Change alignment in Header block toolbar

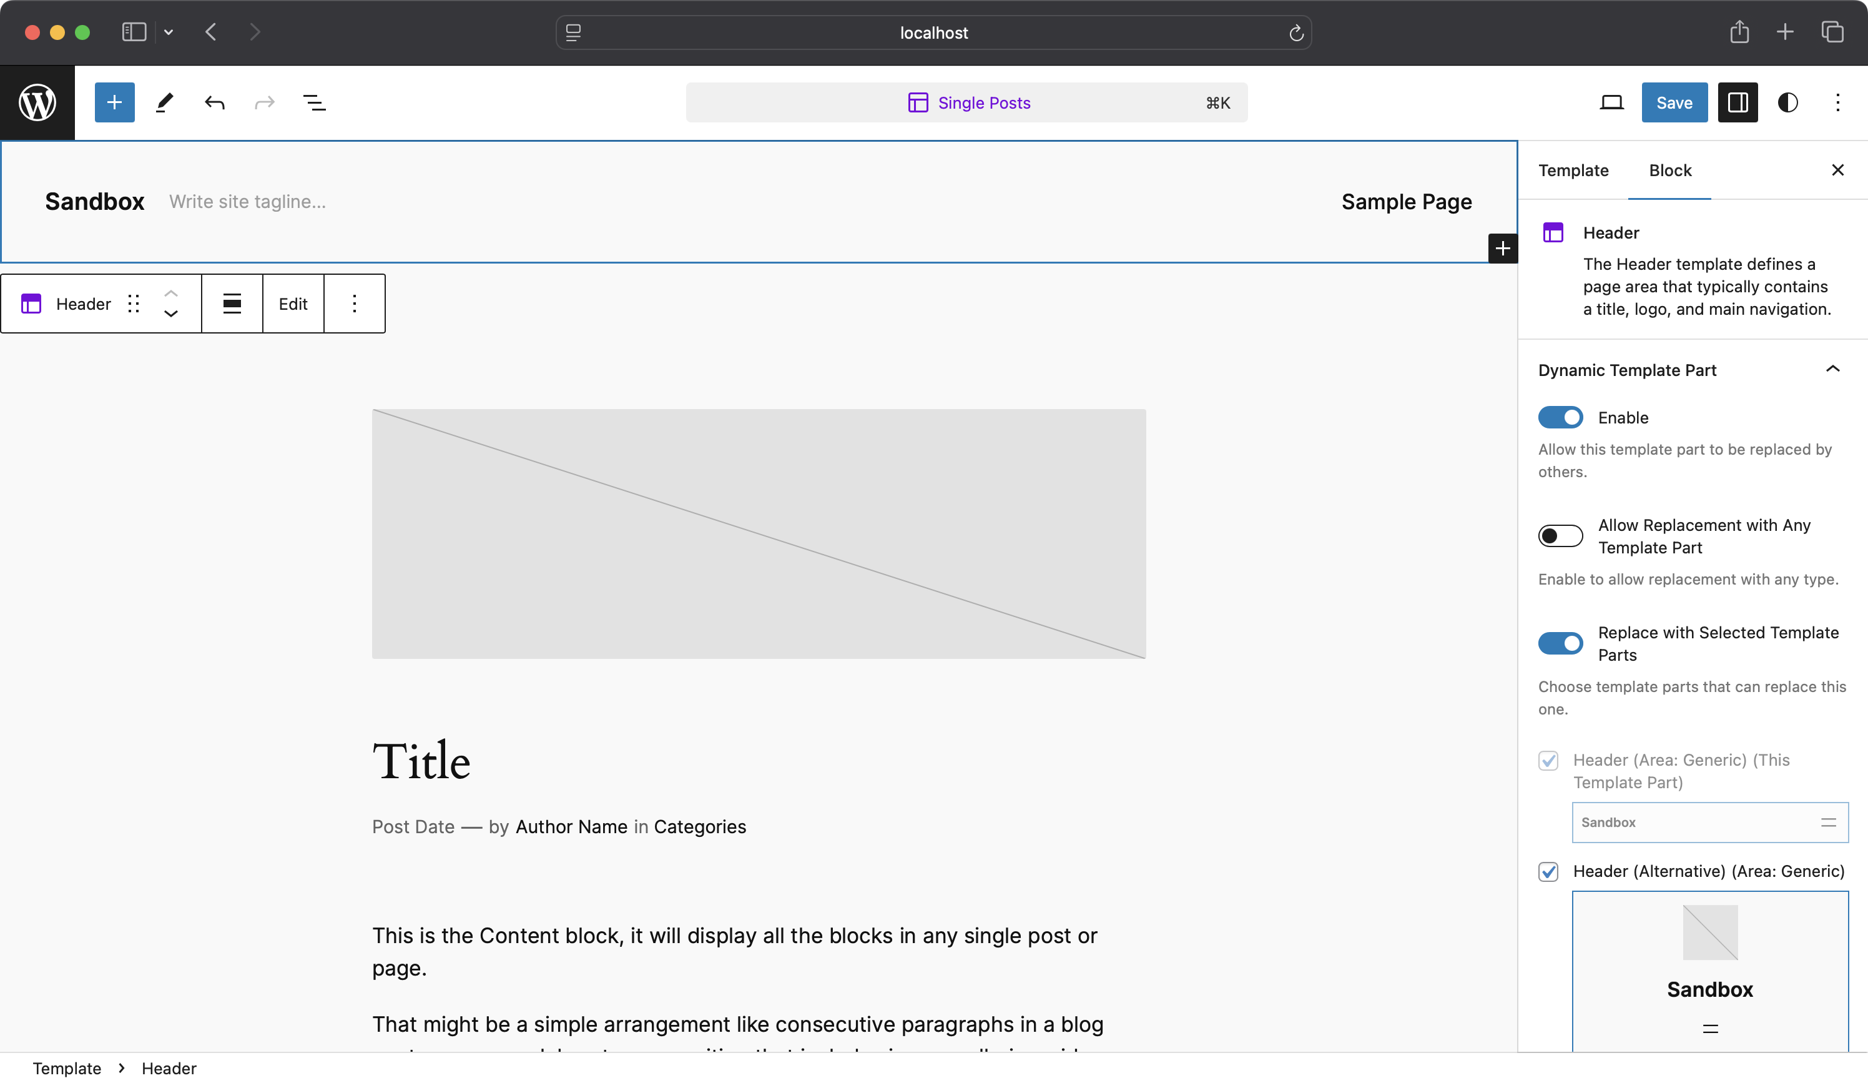[x=232, y=304]
